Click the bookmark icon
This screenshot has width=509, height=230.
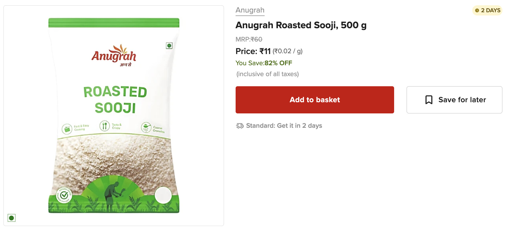click(x=429, y=100)
